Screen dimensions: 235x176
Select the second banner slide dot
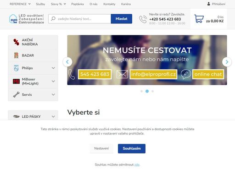[147, 91]
